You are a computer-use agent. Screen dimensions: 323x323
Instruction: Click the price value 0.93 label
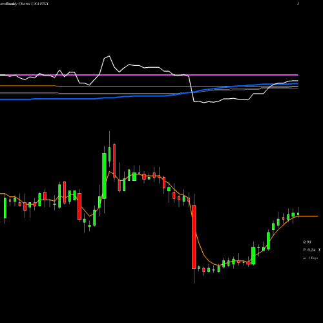tap(307, 242)
